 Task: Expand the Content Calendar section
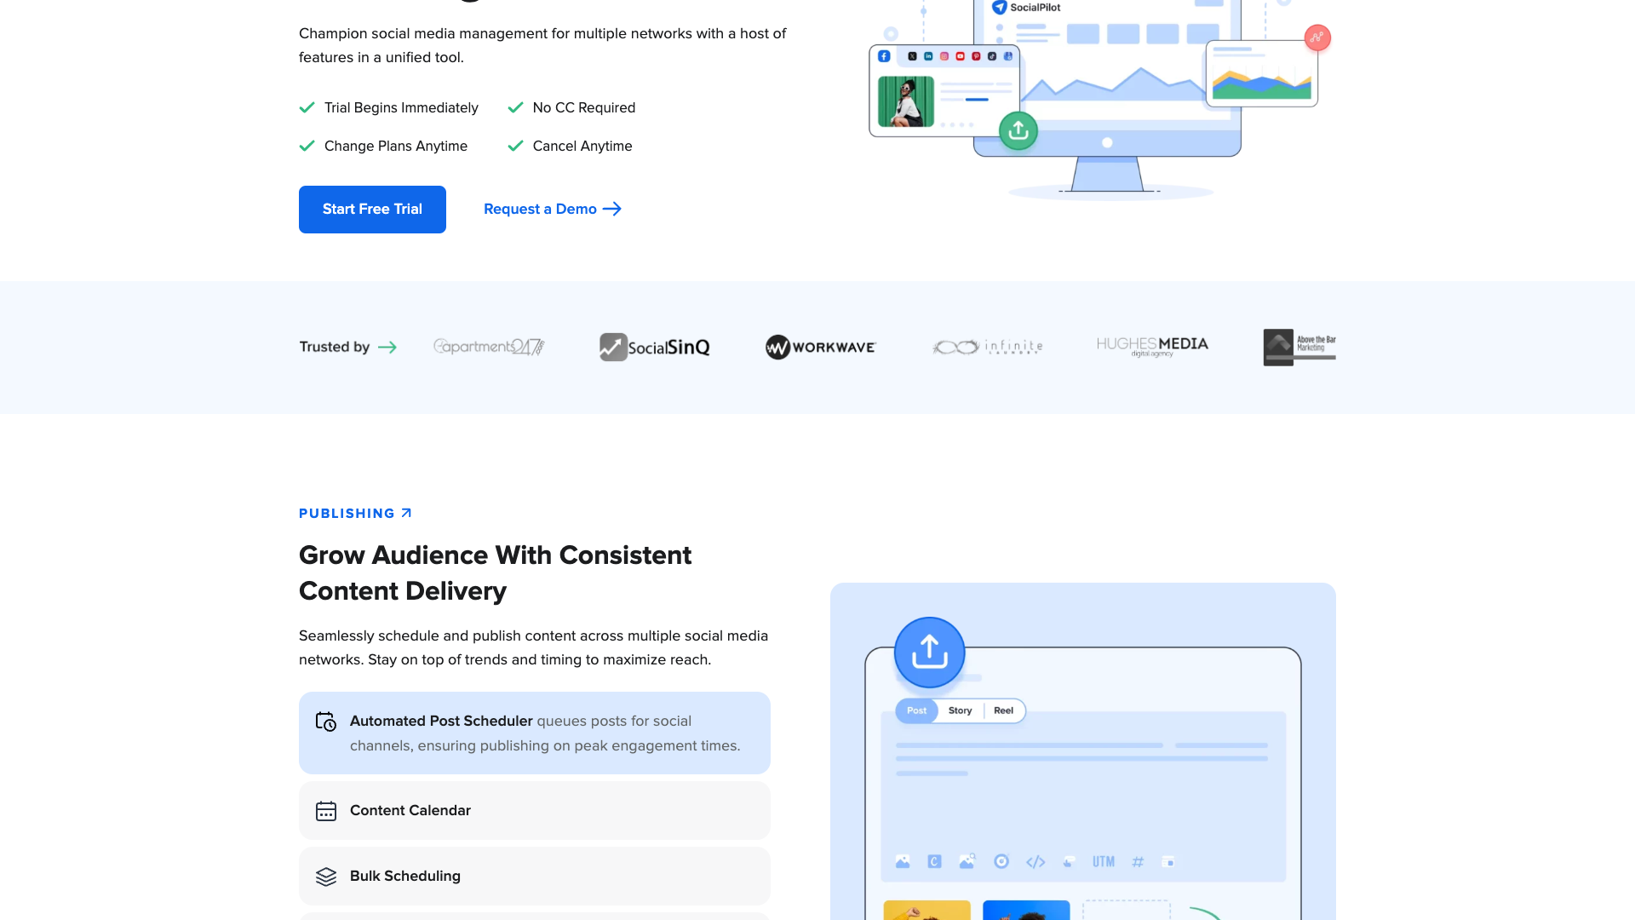(534, 810)
